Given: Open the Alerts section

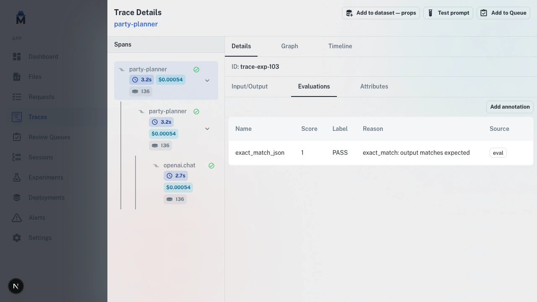Looking at the screenshot, I should 36,217.
